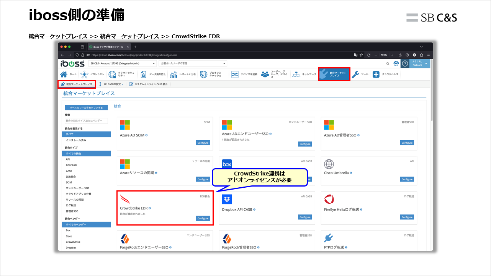Screen dimensions: 491x276
Task: Expand the Satoshi user menu
Action: click(419, 63)
